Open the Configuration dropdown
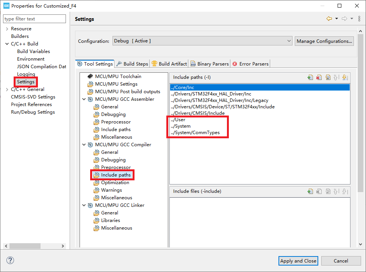Screen dimensions: 366x272 tap(202, 41)
